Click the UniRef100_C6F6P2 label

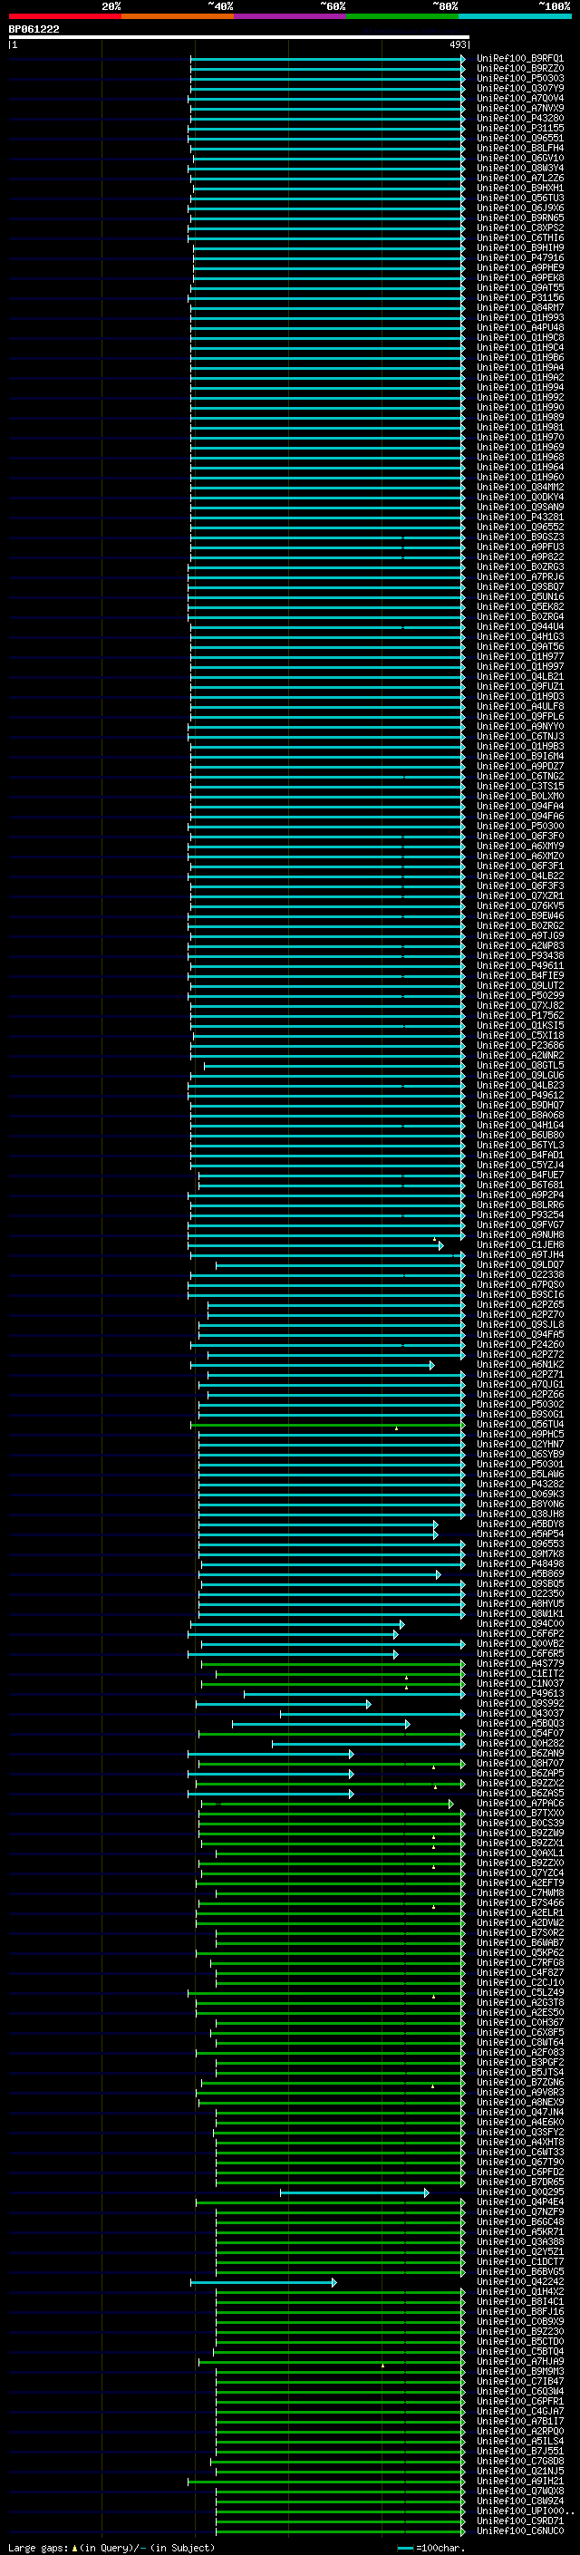(519, 1633)
